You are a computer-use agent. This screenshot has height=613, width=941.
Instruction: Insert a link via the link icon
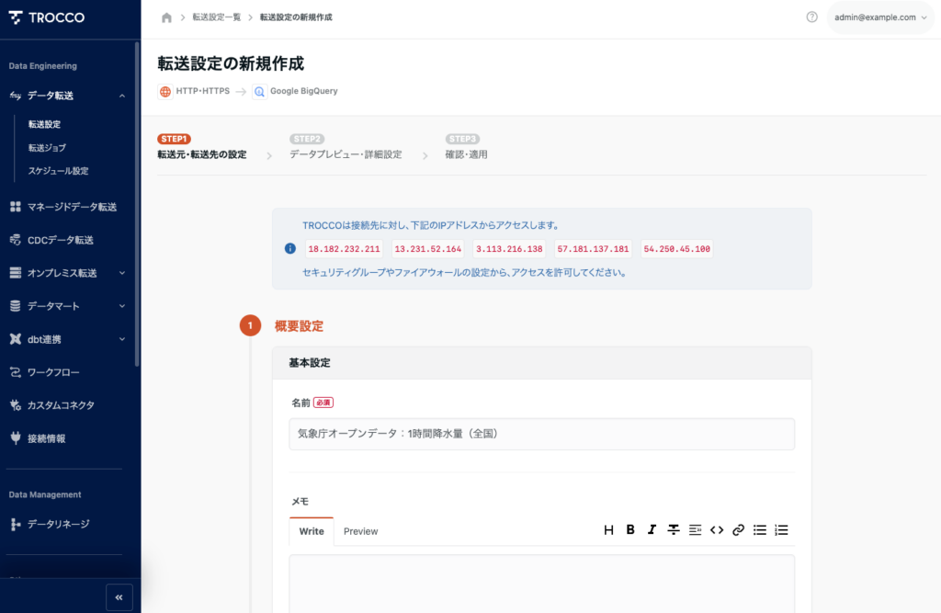pyautogui.click(x=738, y=530)
